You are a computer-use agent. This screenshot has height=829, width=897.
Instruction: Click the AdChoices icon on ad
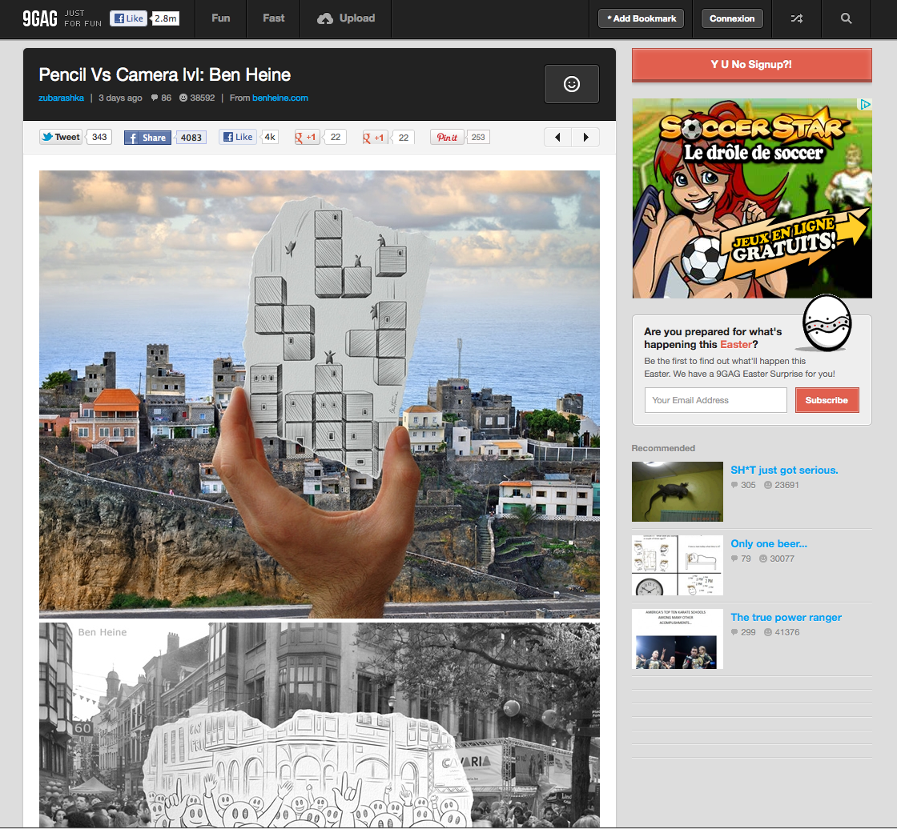pyautogui.click(x=865, y=104)
